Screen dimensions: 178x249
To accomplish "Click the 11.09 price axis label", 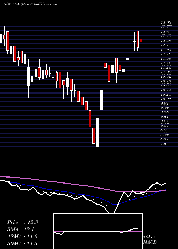I will 166,72.
